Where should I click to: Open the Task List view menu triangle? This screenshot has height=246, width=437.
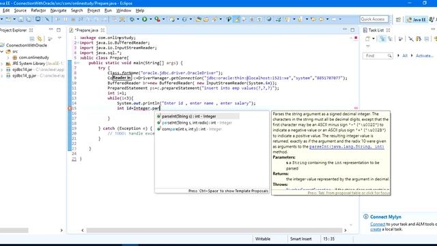[x=368, y=46]
